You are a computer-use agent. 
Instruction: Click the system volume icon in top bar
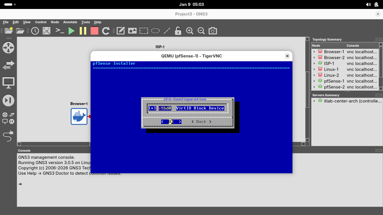[x=368, y=4]
